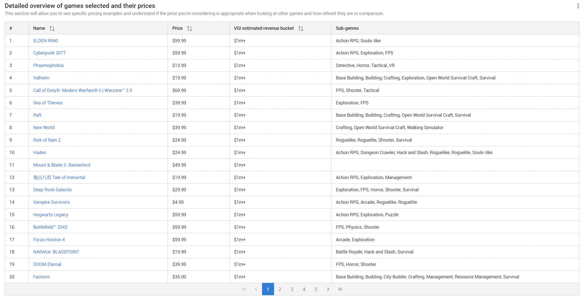Open the Sea of Thieves link
This screenshot has width=582, height=298.
[48, 103]
